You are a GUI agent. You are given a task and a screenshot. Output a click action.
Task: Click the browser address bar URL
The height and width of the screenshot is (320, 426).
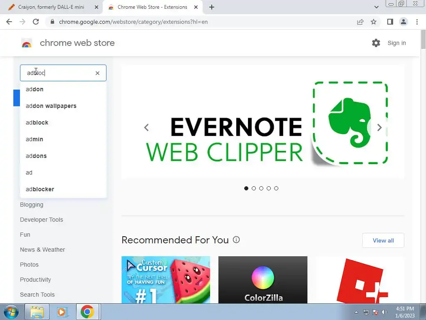[x=133, y=22]
